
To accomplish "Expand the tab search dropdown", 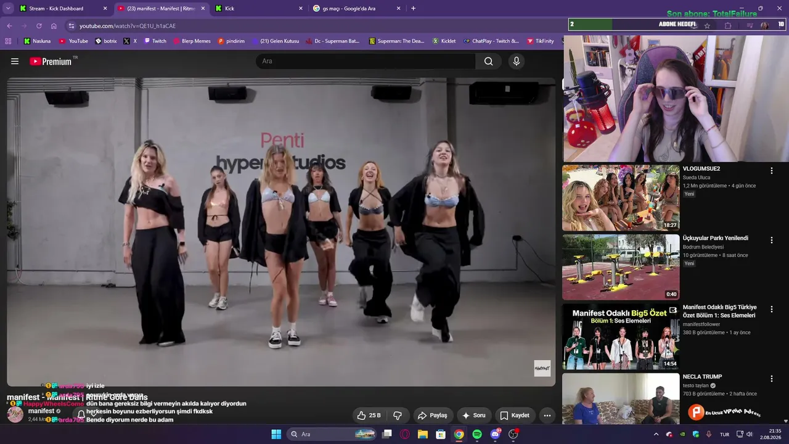I will click(x=8, y=9).
